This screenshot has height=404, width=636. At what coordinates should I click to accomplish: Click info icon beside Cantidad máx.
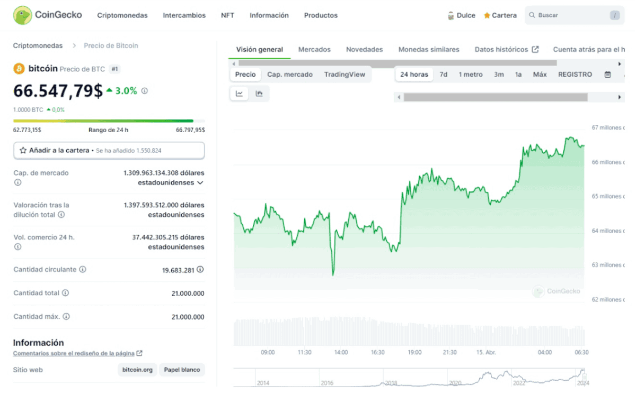(66, 317)
